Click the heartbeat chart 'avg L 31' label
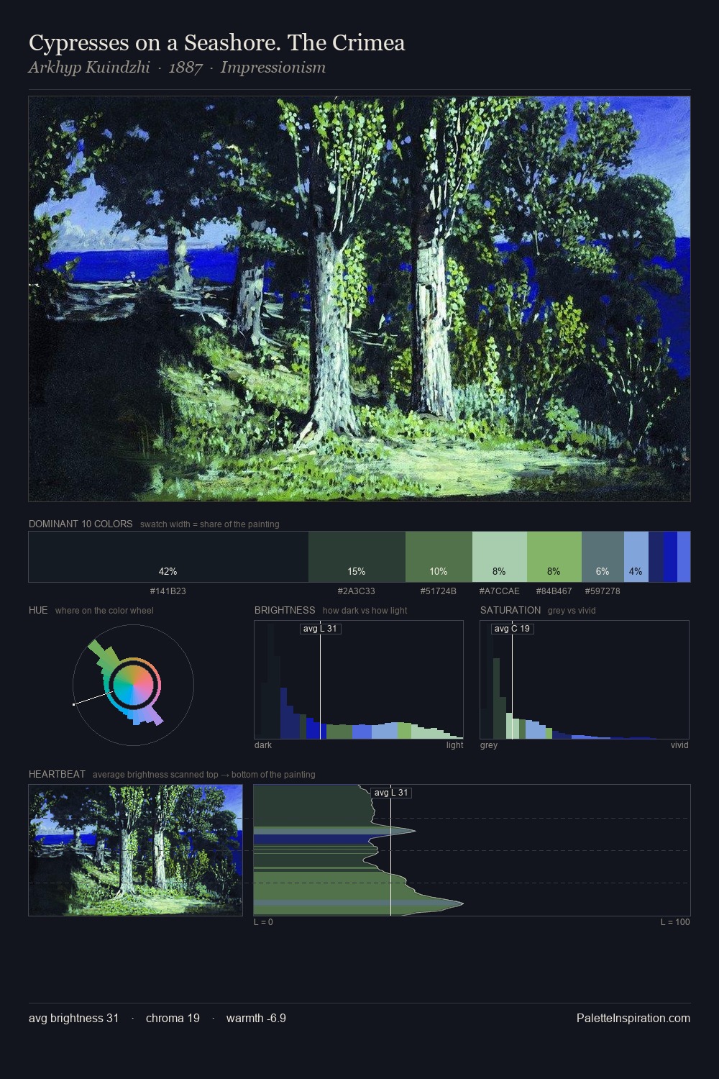This screenshot has width=719, height=1079. (x=391, y=793)
